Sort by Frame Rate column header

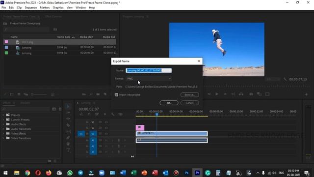click(x=63, y=37)
